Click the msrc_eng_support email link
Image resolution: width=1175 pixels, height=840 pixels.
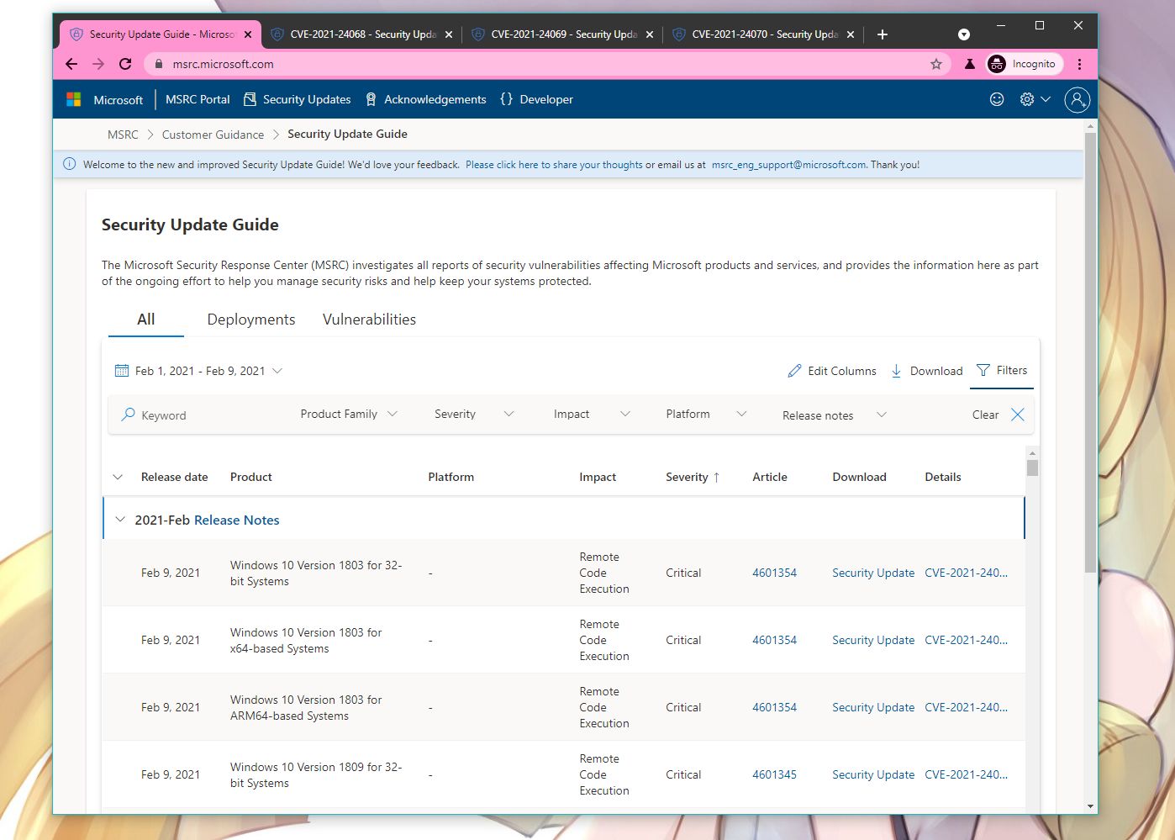point(788,165)
